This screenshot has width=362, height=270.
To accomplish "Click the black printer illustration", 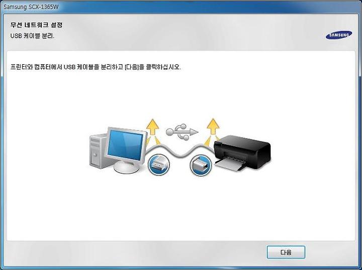I will point(242,153).
